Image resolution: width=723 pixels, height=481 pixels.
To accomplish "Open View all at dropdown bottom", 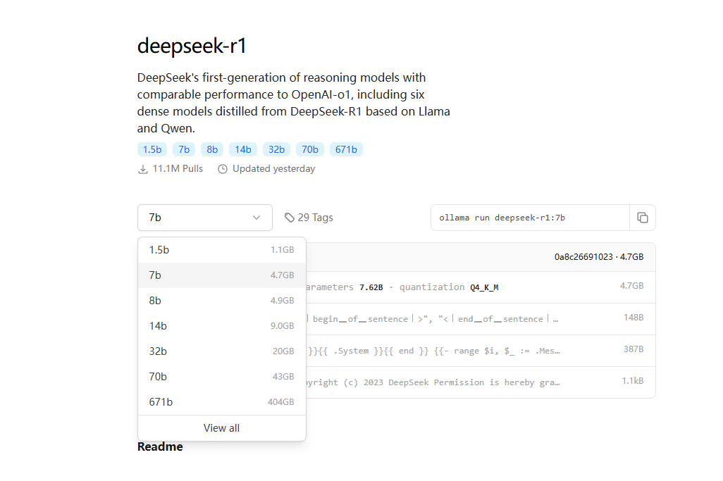I will [x=222, y=428].
